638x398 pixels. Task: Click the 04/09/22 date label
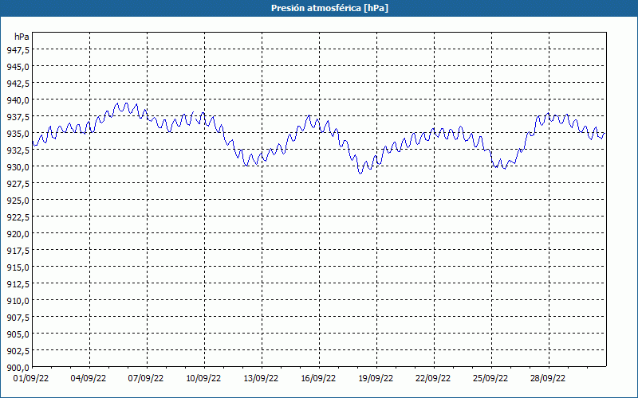pos(89,379)
